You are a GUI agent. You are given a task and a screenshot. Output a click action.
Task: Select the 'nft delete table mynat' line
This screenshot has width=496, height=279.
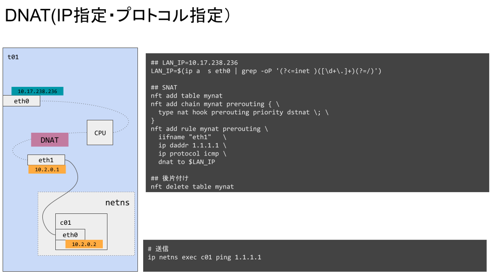[192, 187]
